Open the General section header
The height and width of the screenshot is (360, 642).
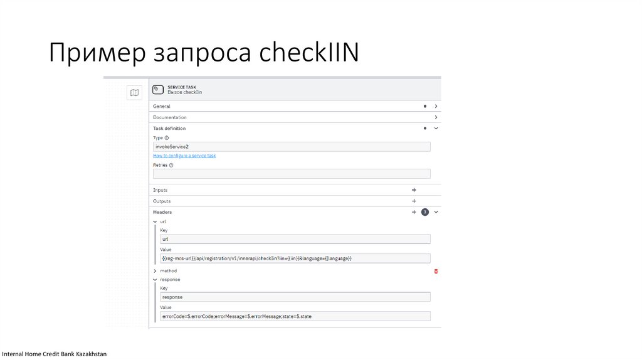tap(295, 106)
